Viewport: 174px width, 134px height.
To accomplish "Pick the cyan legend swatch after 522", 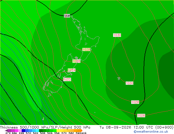I will (37, 130).
